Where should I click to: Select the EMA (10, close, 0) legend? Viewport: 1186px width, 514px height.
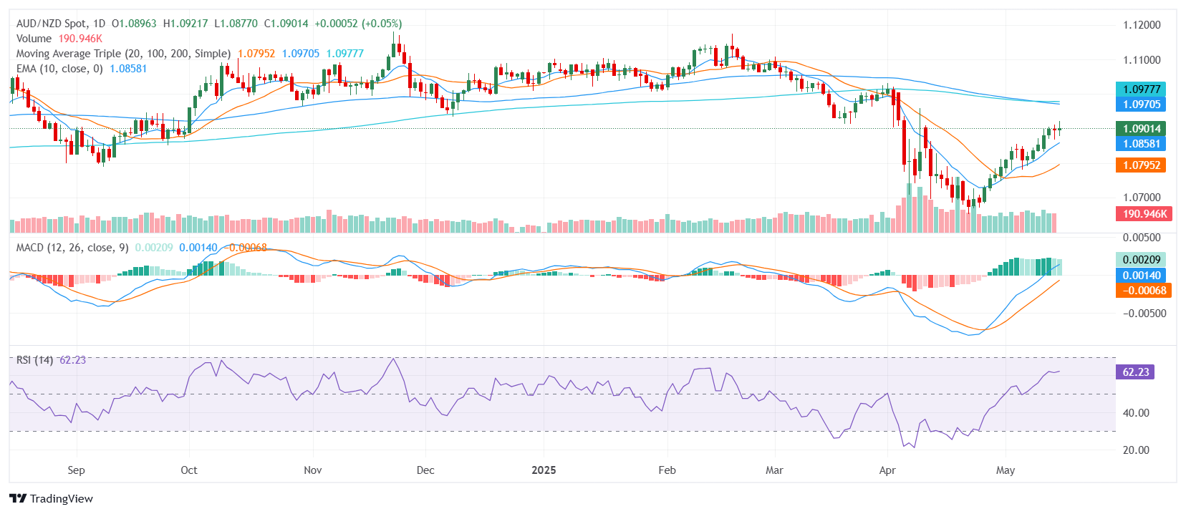[x=59, y=69]
